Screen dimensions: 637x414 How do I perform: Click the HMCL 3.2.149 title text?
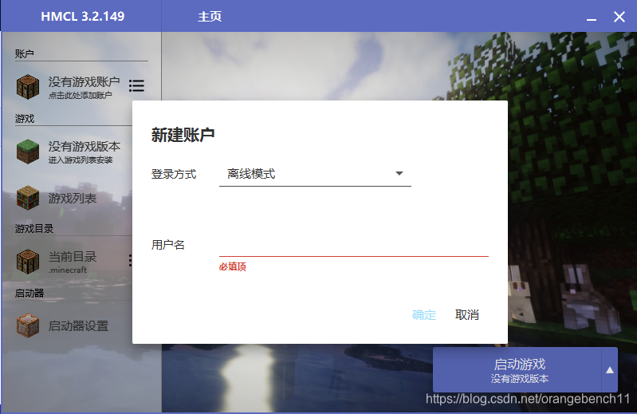click(82, 16)
